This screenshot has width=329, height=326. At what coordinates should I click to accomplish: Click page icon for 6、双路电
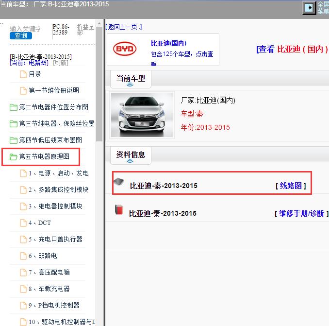point(23,256)
